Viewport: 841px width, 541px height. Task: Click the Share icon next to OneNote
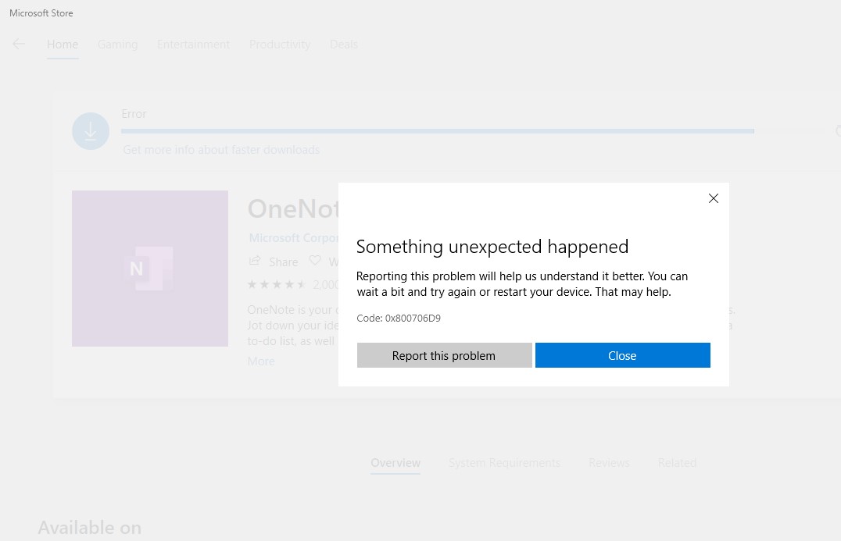(255, 261)
